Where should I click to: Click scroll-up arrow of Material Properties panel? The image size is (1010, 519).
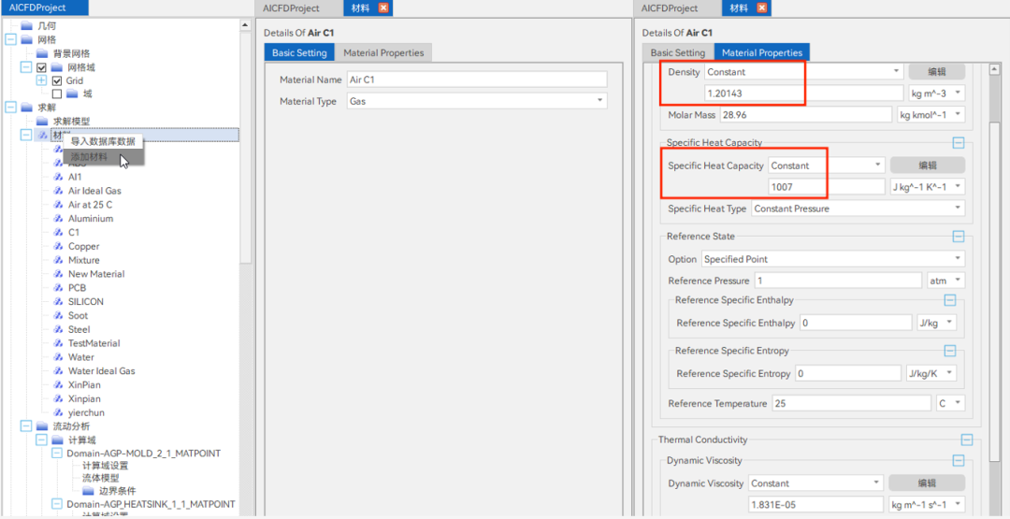tap(993, 69)
